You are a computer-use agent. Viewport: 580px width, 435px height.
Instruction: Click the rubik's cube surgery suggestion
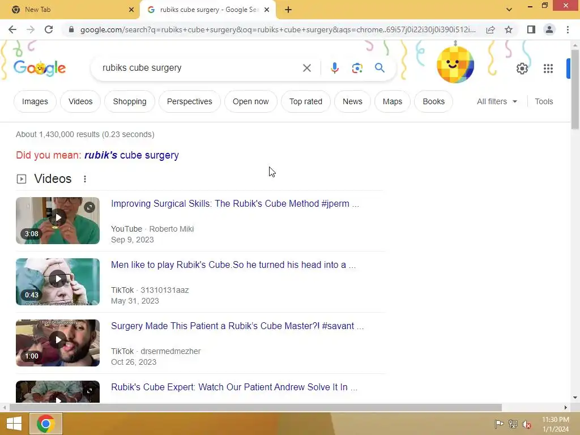(131, 155)
